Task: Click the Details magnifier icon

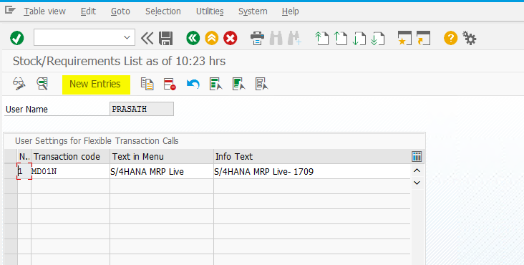Action: click(42, 84)
